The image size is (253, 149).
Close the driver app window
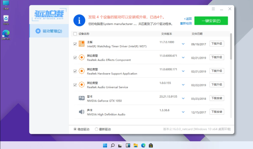click(x=230, y=9)
